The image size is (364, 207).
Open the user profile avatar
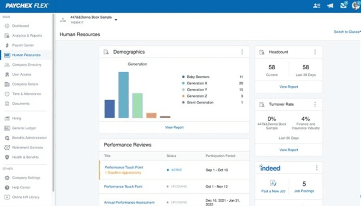[355, 6]
